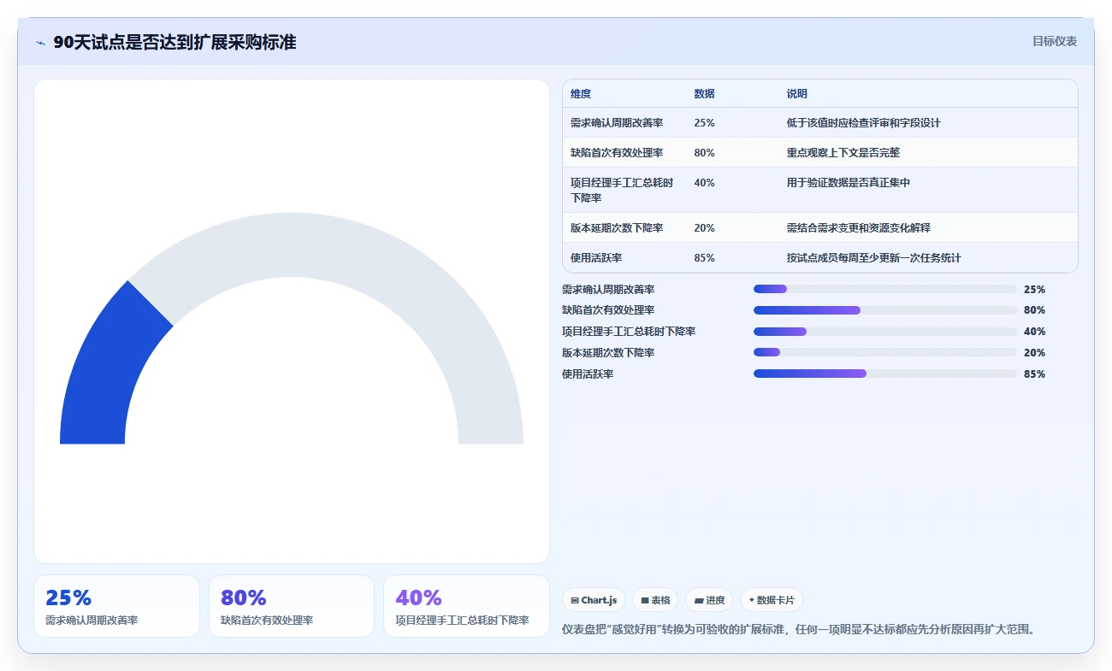The height and width of the screenshot is (671, 1112).
Task: Click the 40% cell in the table
Action: 704,183
